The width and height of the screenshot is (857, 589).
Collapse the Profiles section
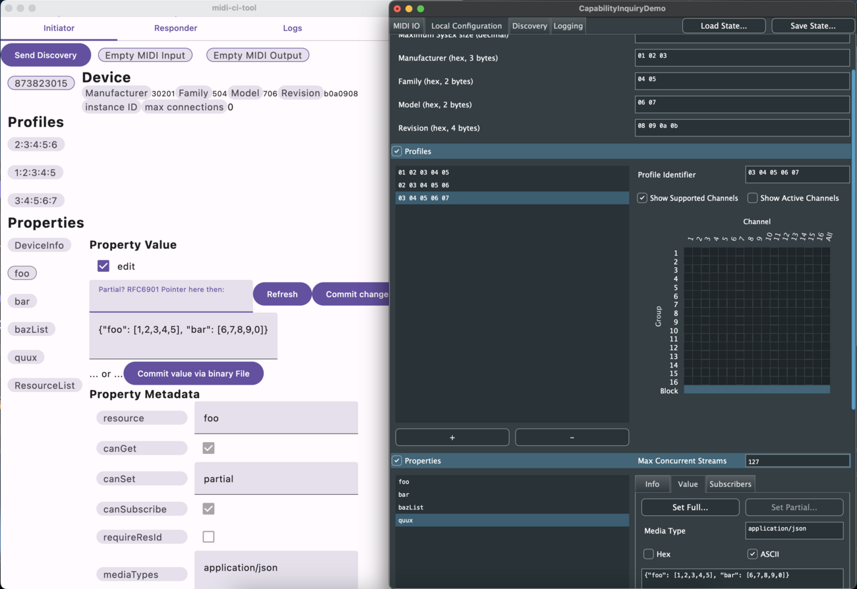click(397, 152)
